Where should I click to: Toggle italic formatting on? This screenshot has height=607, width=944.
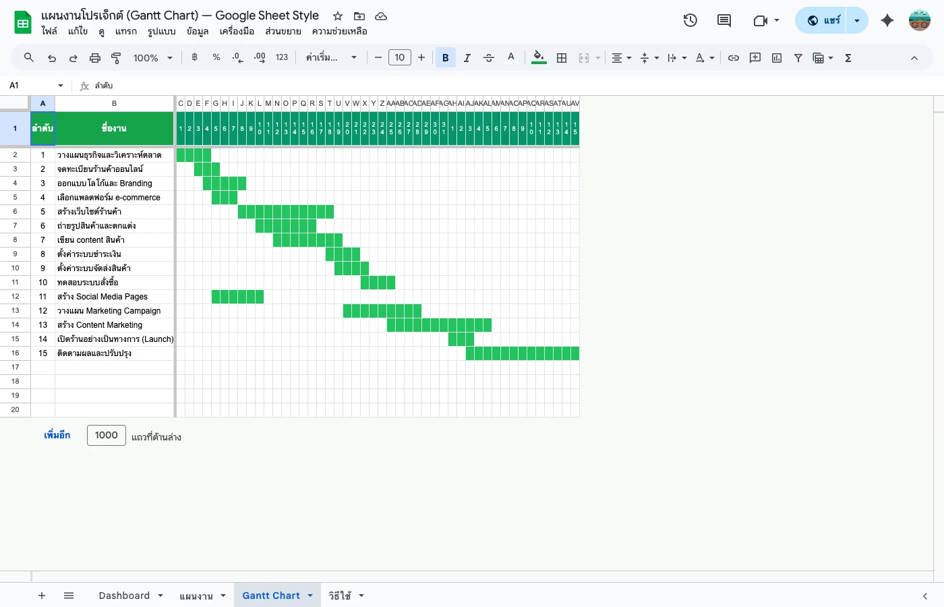(x=467, y=57)
